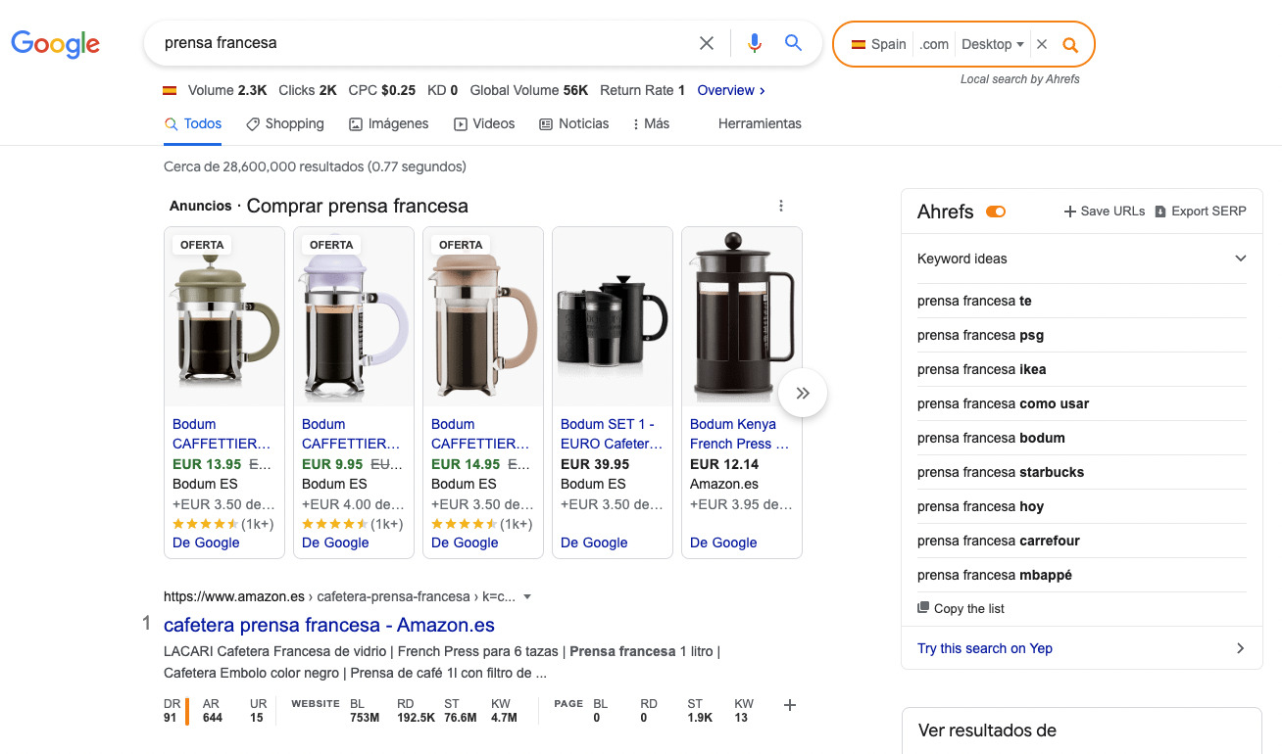Show next shopping products with double arrow
The width and height of the screenshot is (1282, 754).
(x=803, y=393)
